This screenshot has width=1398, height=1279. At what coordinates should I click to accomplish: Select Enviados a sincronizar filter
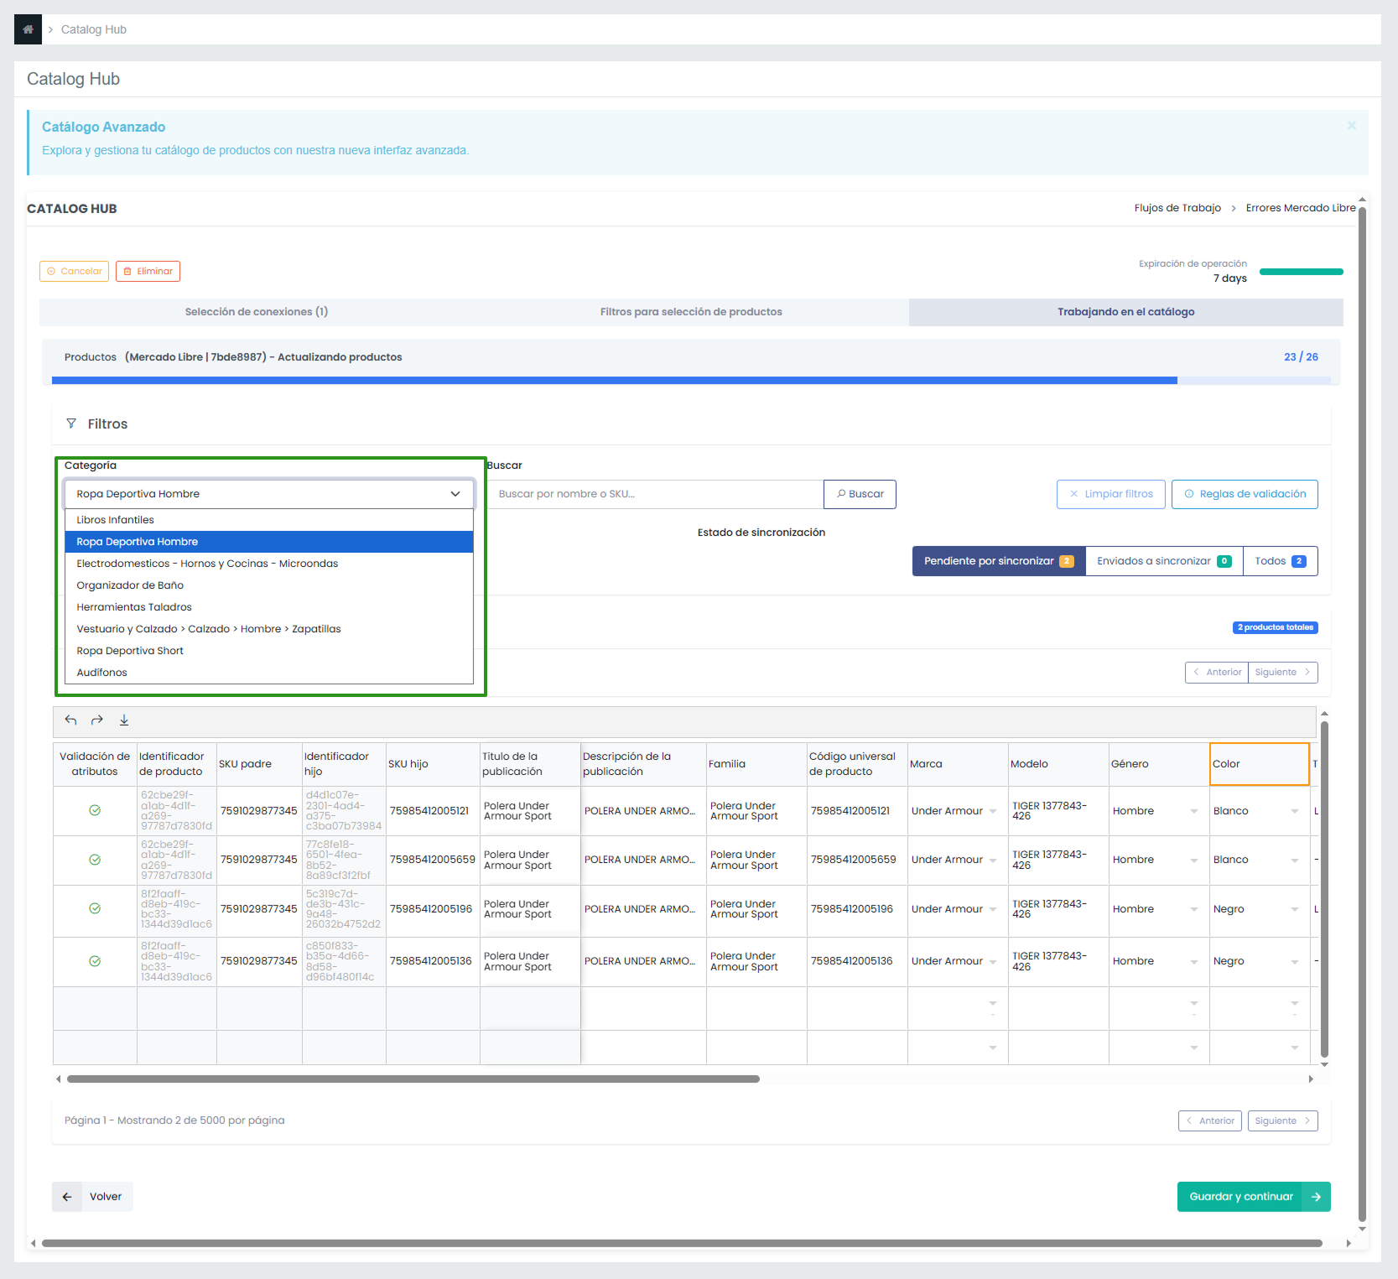click(1163, 561)
